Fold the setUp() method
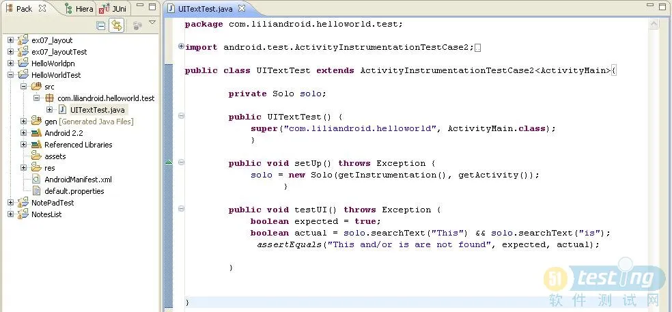This screenshot has height=312, width=672. coord(181,162)
